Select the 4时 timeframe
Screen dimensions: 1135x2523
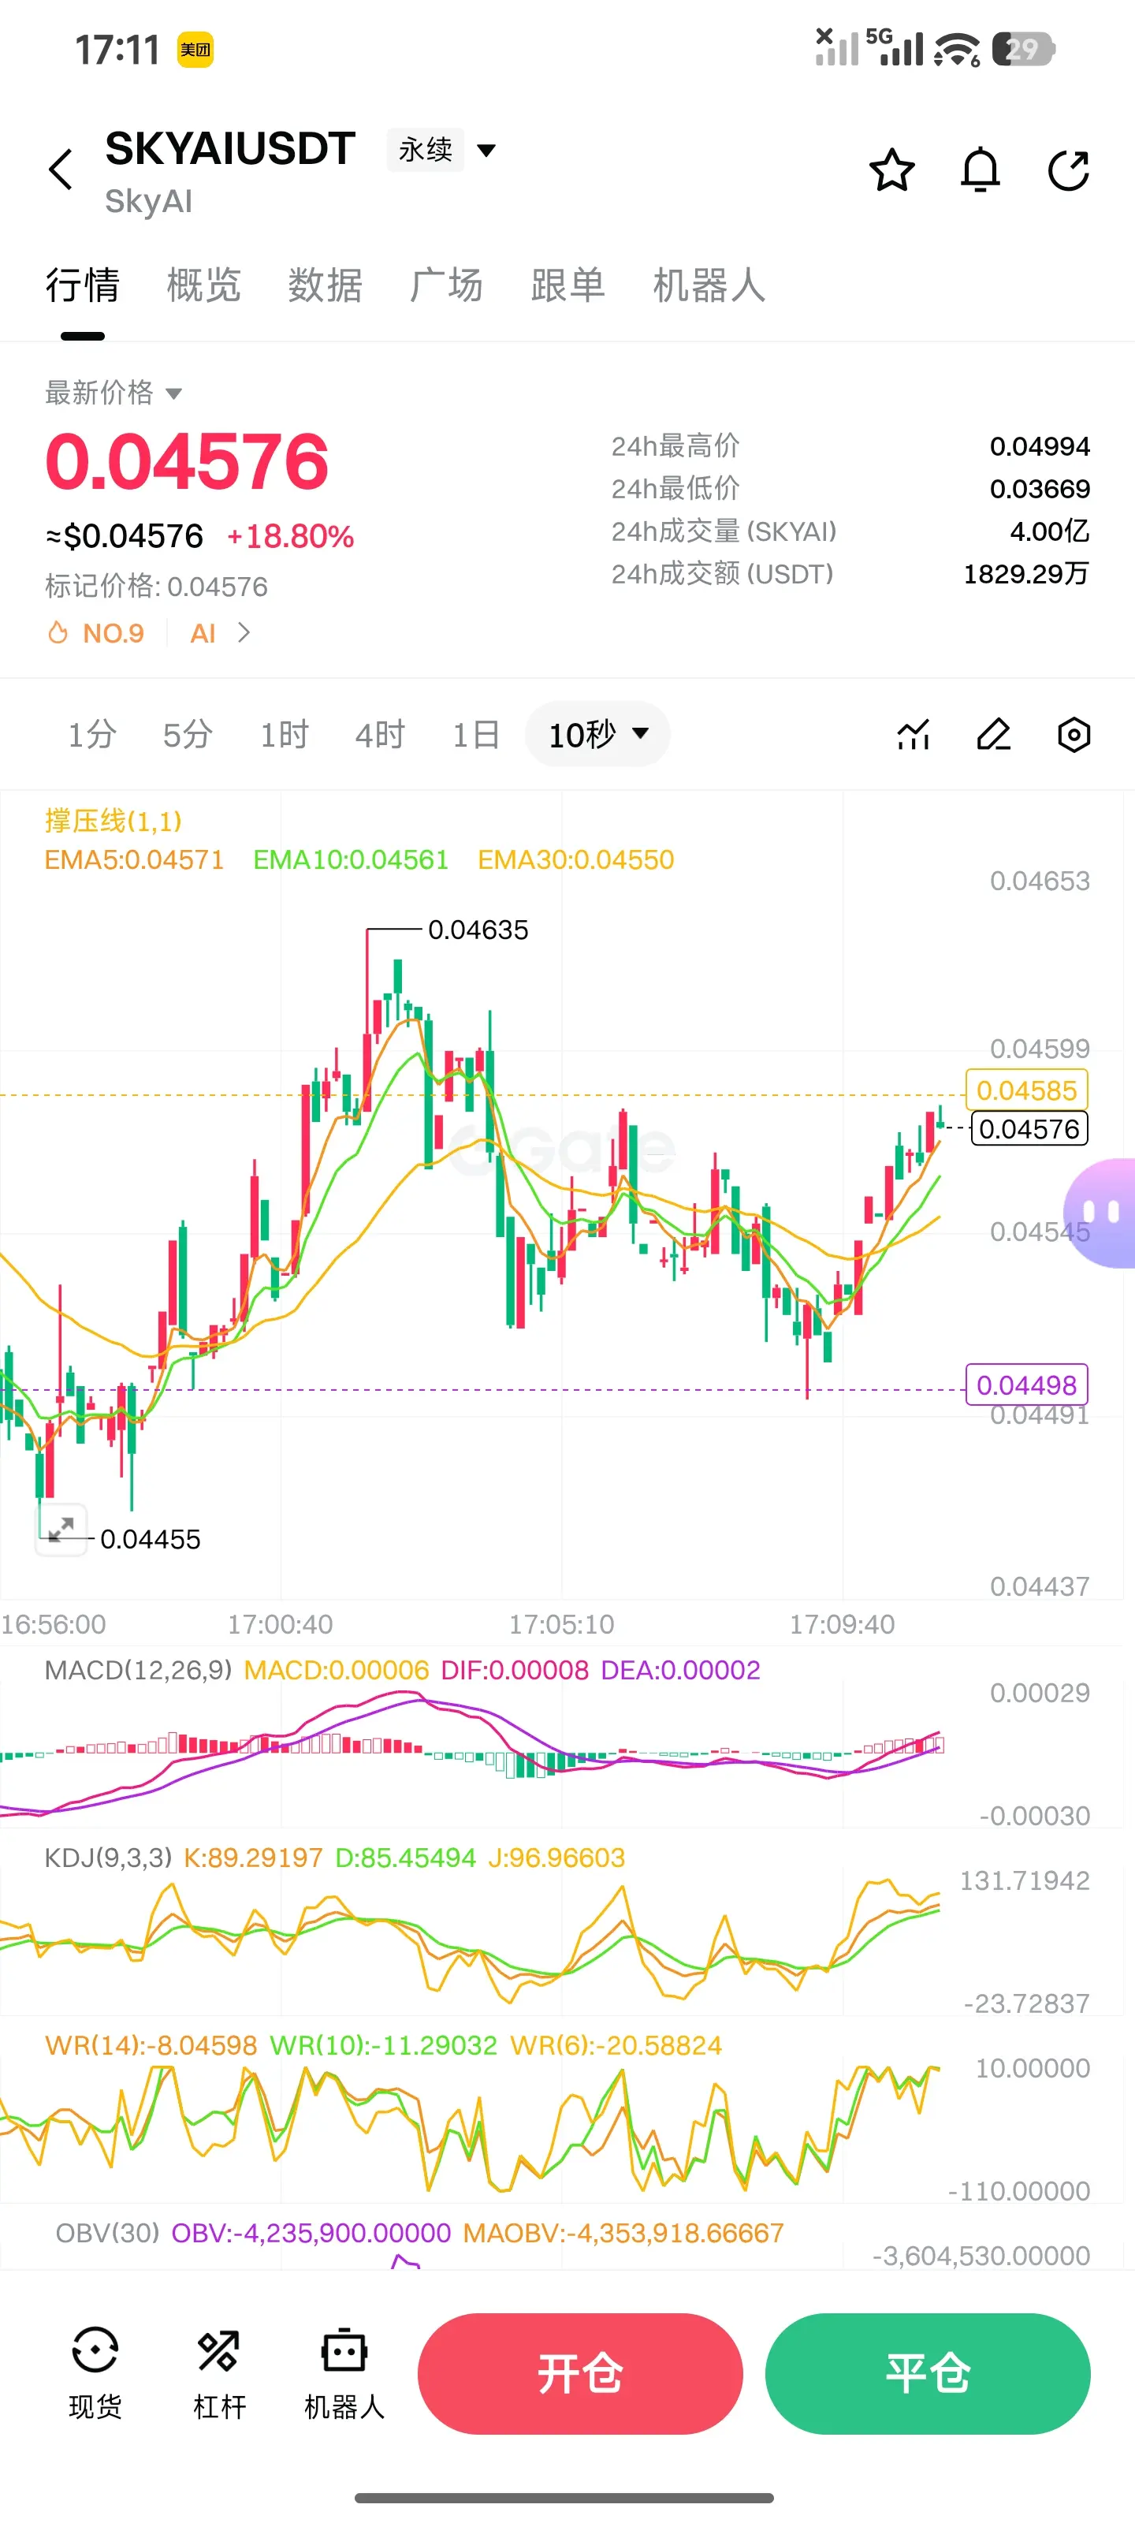pos(380,735)
